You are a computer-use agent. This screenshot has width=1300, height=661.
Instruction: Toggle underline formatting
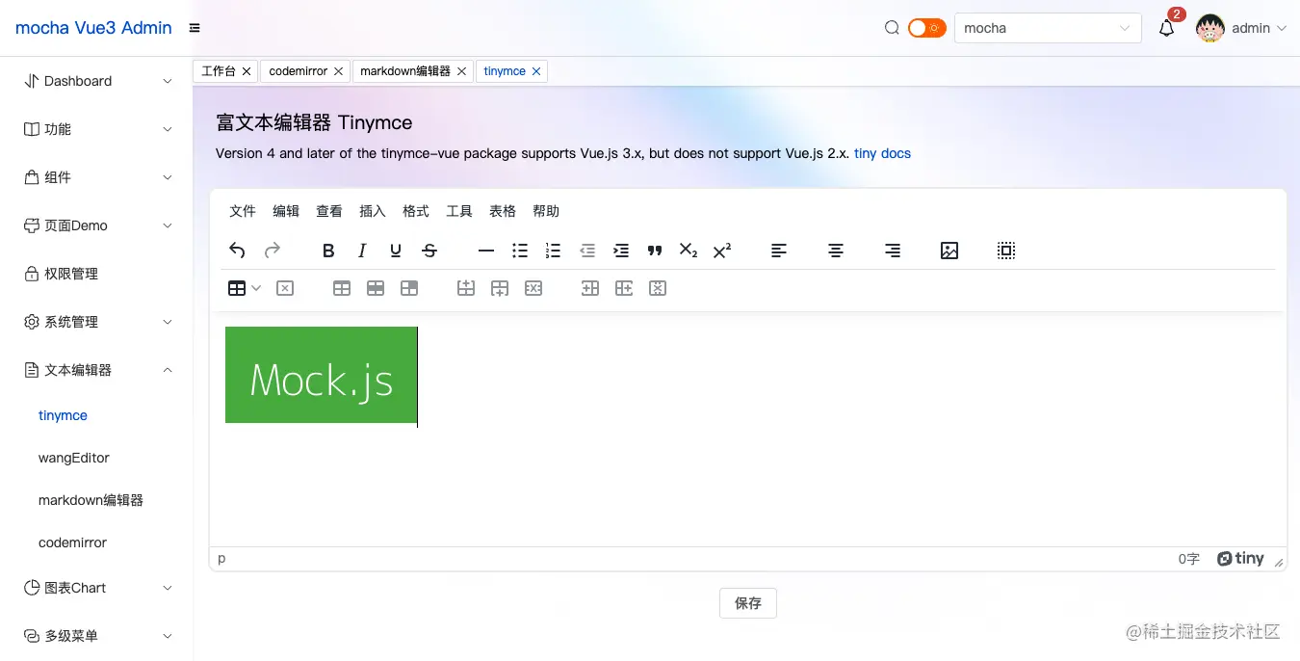396,251
